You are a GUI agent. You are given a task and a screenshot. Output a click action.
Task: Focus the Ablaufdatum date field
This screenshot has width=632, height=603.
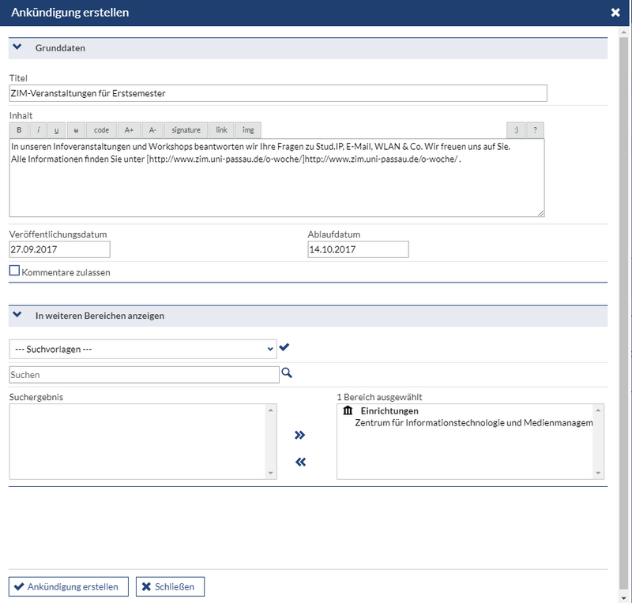(358, 249)
